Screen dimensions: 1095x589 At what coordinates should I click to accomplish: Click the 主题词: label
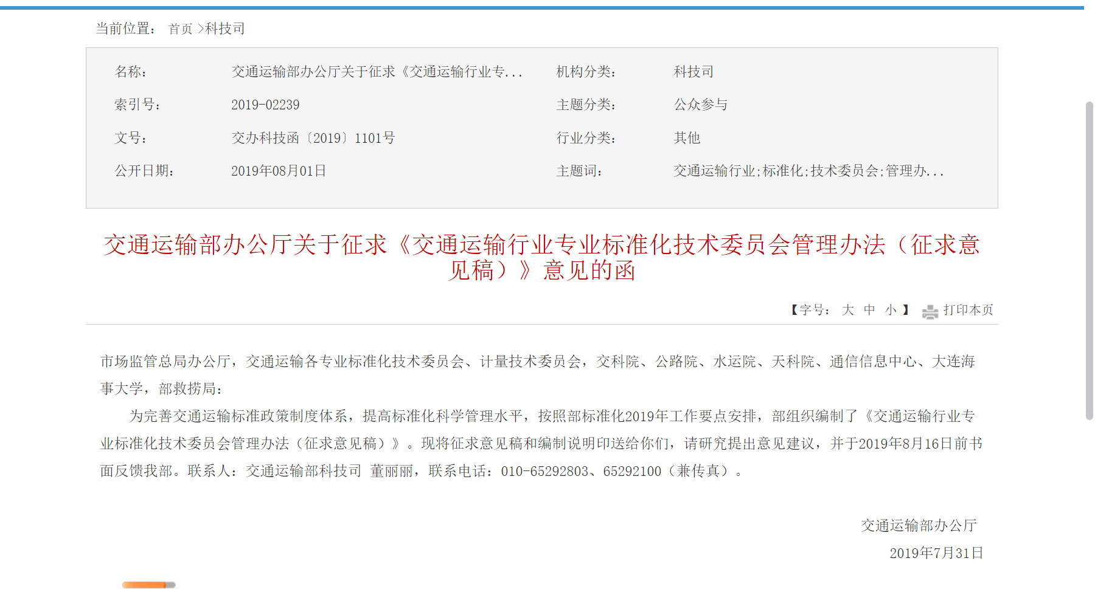pyautogui.click(x=579, y=171)
